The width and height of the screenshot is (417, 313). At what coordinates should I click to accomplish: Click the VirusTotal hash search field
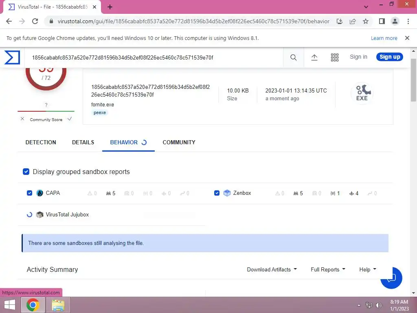[154, 57]
